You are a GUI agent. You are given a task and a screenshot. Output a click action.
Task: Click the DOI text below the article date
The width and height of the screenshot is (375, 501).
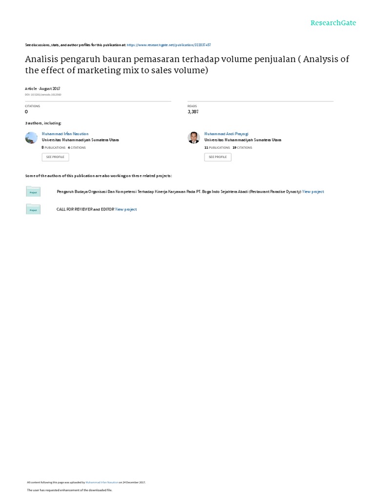[x=43, y=94]
